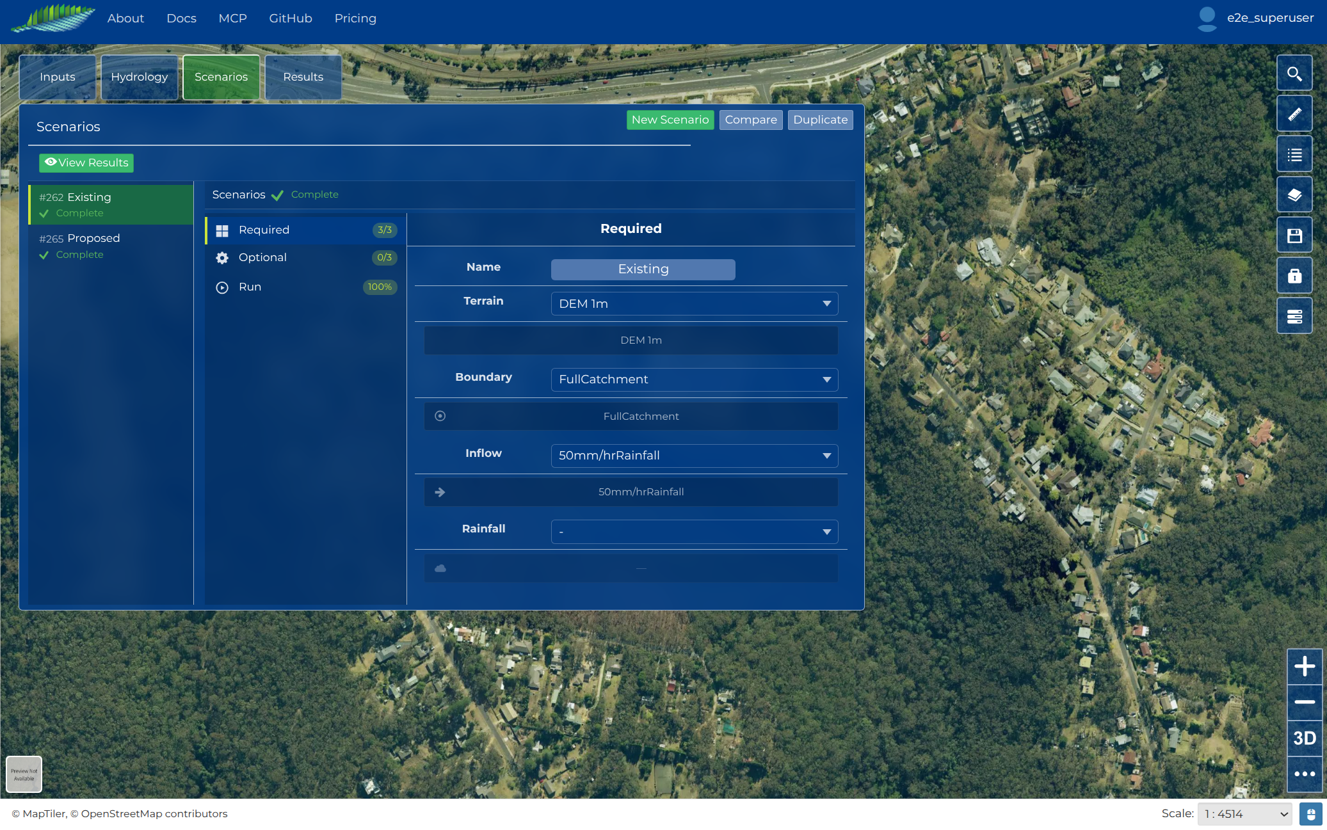Click the gear icon beside Optional
Screen dimensions: 1327x830
coord(222,258)
